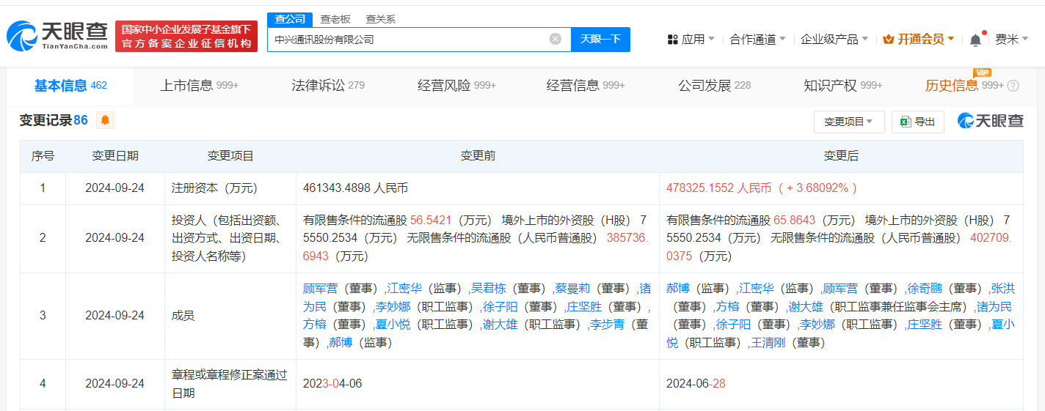Click the 天眼查 logo in header
Screen dimensions: 1045x411
[x=57, y=35]
